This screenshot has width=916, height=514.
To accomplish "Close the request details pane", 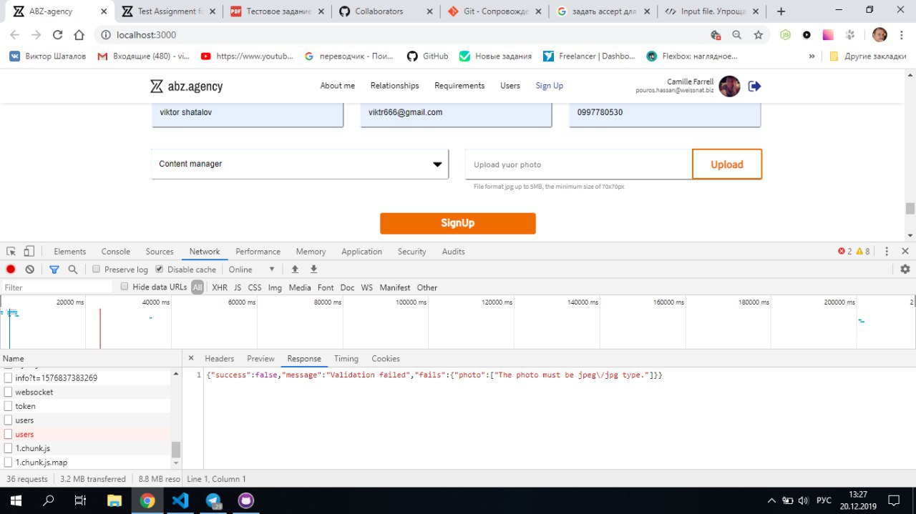I will (x=191, y=358).
